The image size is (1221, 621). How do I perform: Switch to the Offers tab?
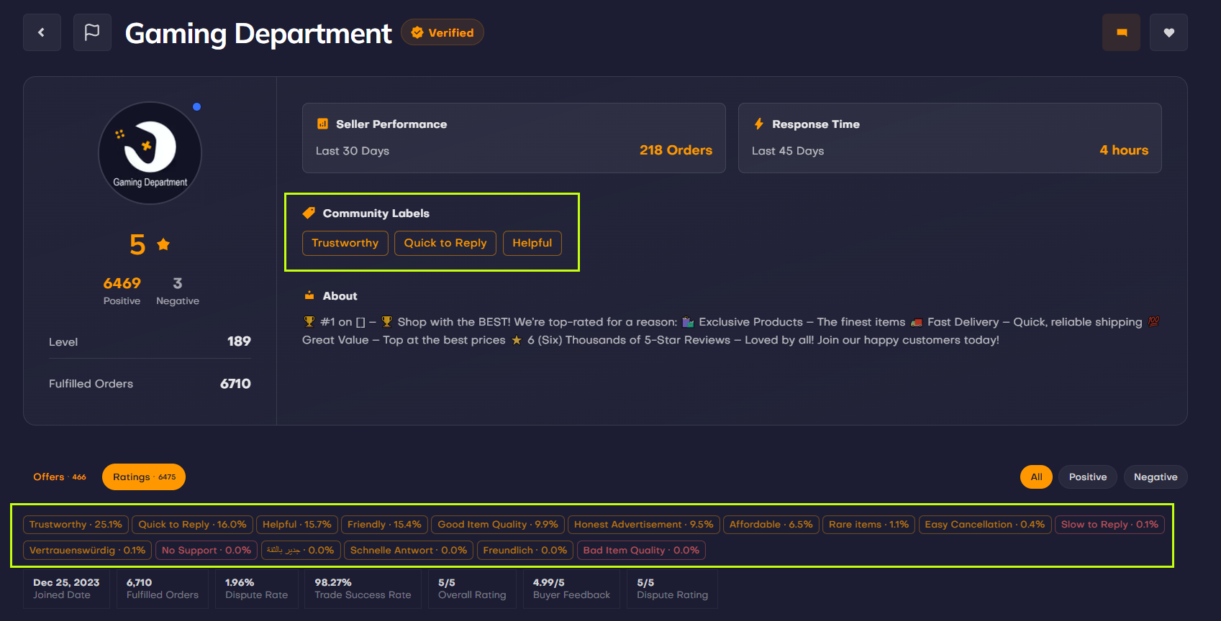point(59,477)
